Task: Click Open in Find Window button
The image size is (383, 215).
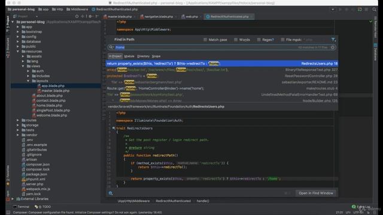Action: [x=316, y=193]
